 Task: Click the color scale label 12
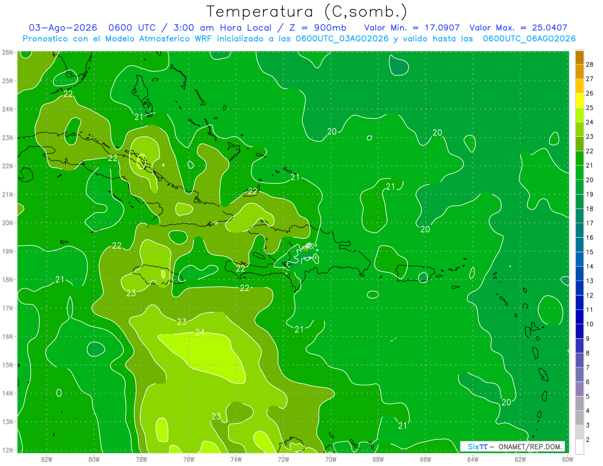(x=590, y=296)
